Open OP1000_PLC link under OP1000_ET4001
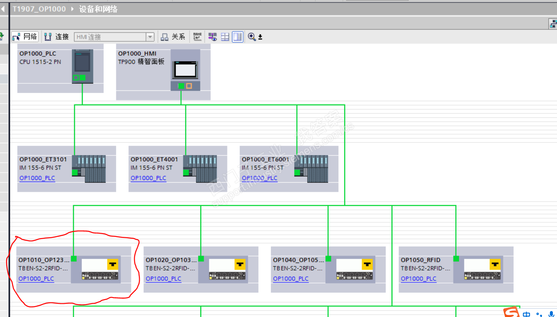The height and width of the screenshot is (317, 557). click(148, 178)
